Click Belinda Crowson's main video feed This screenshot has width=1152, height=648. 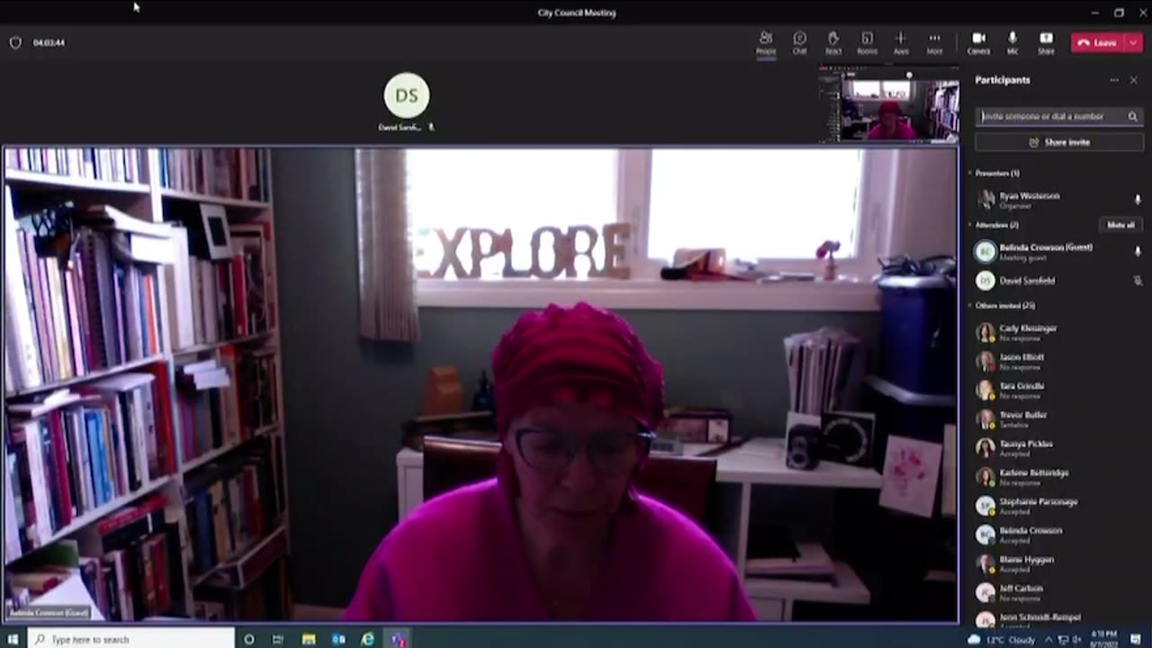coord(480,384)
